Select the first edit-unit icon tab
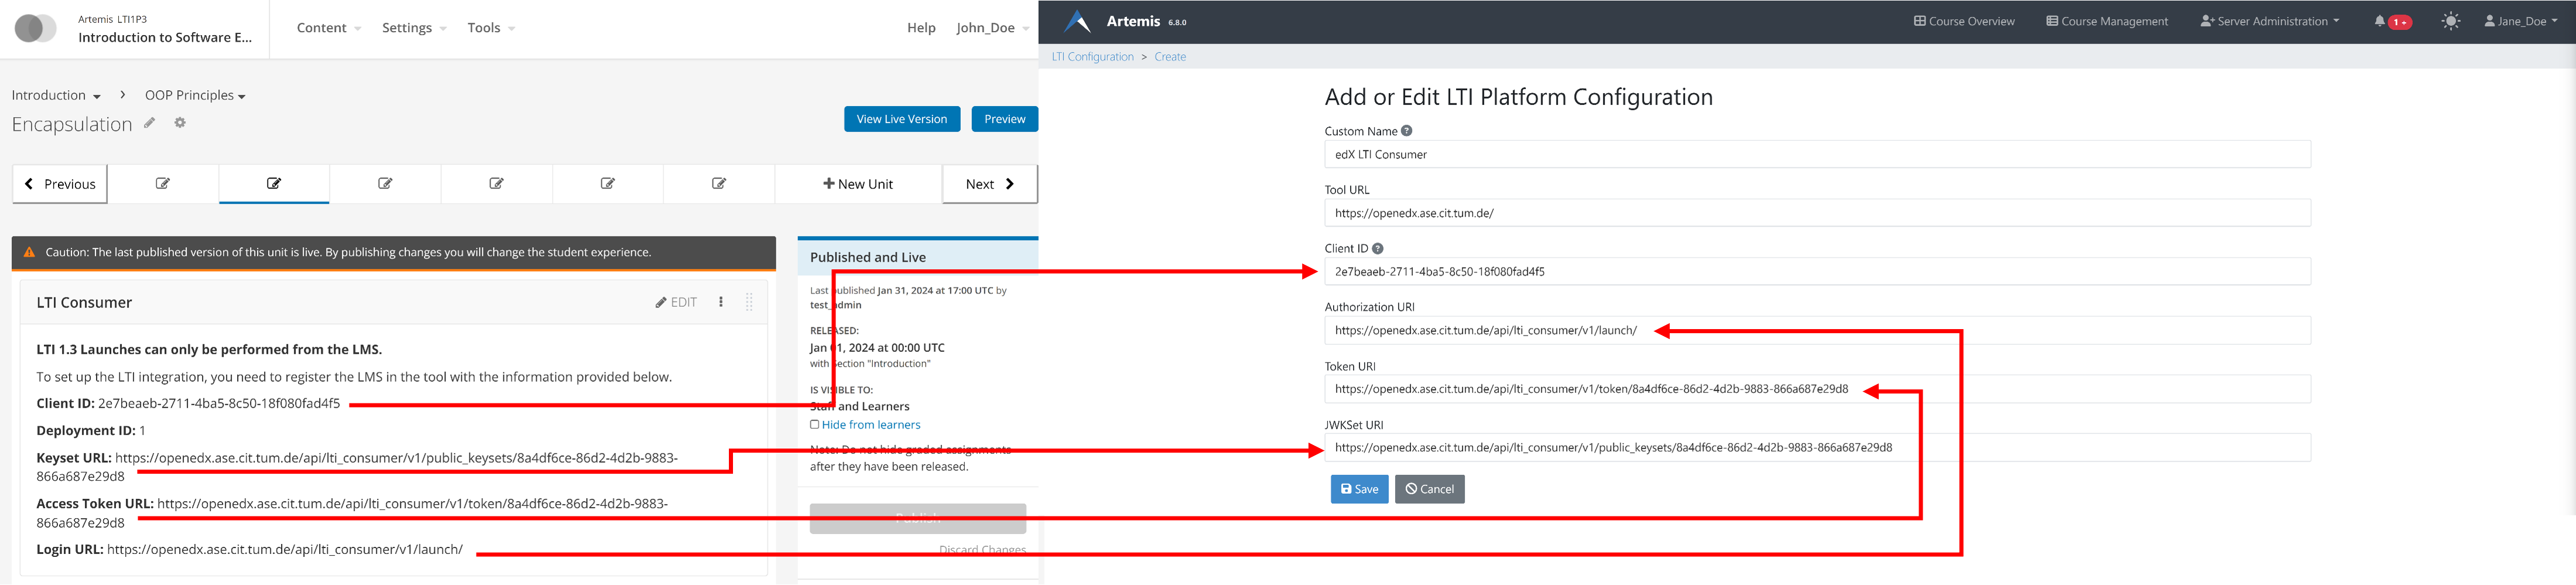2576x585 pixels. [x=162, y=183]
